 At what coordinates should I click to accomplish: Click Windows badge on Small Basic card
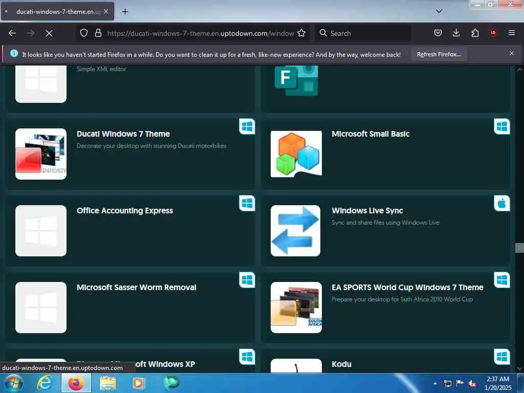click(502, 126)
